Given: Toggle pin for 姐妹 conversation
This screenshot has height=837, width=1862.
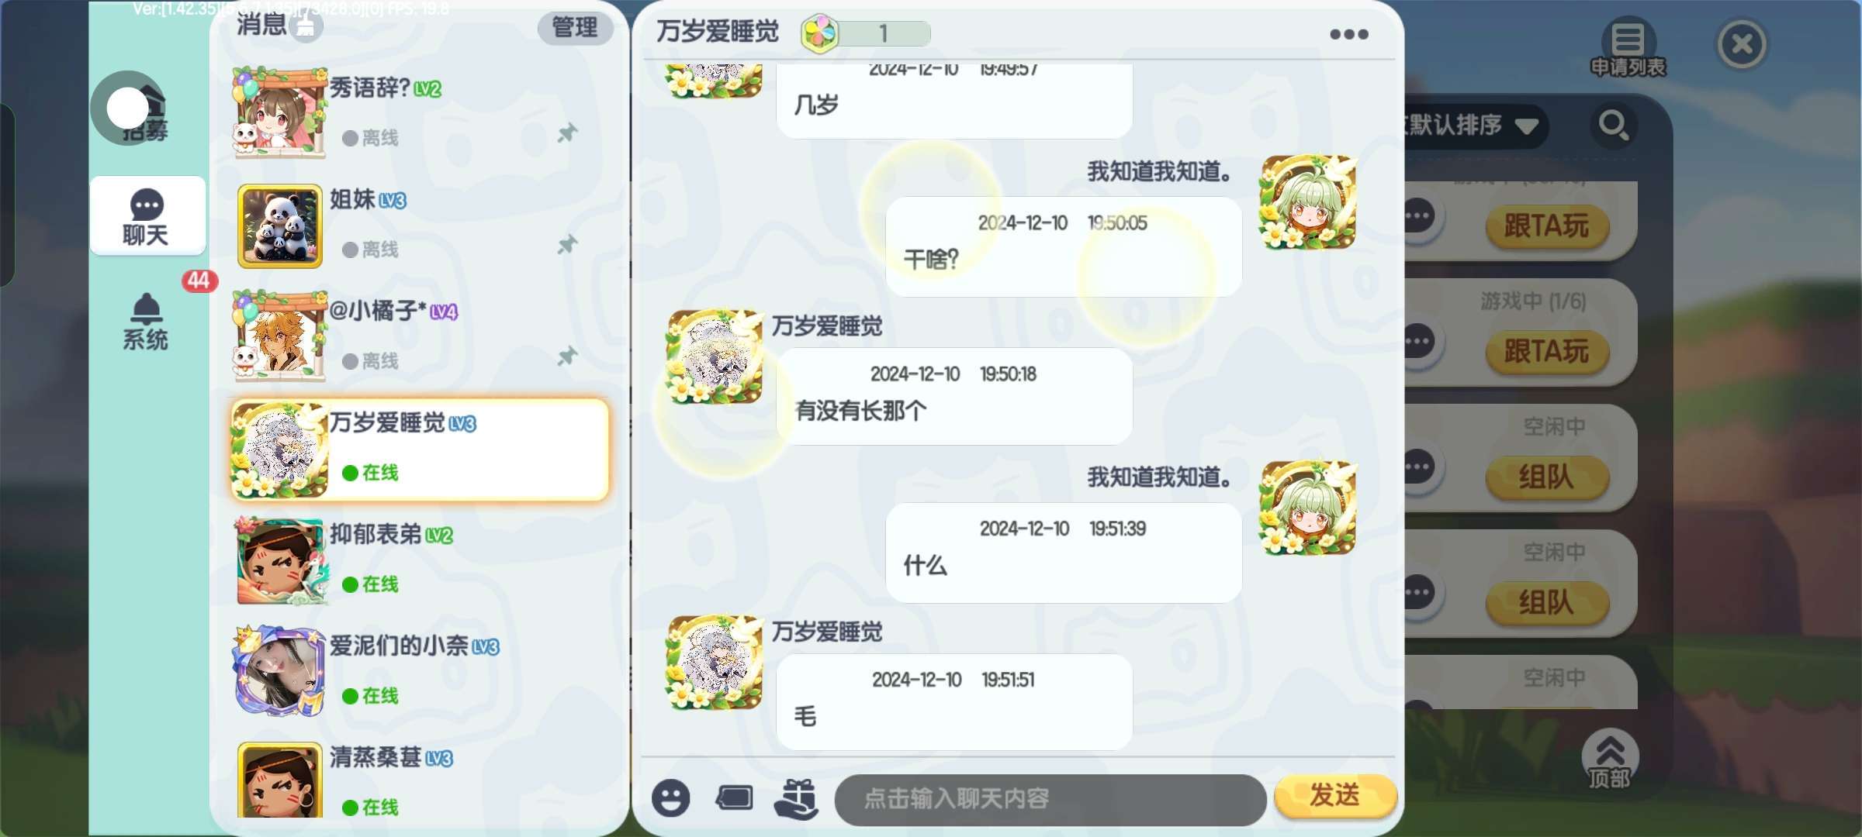Looking at the screenshot, I should coord(568,244).
